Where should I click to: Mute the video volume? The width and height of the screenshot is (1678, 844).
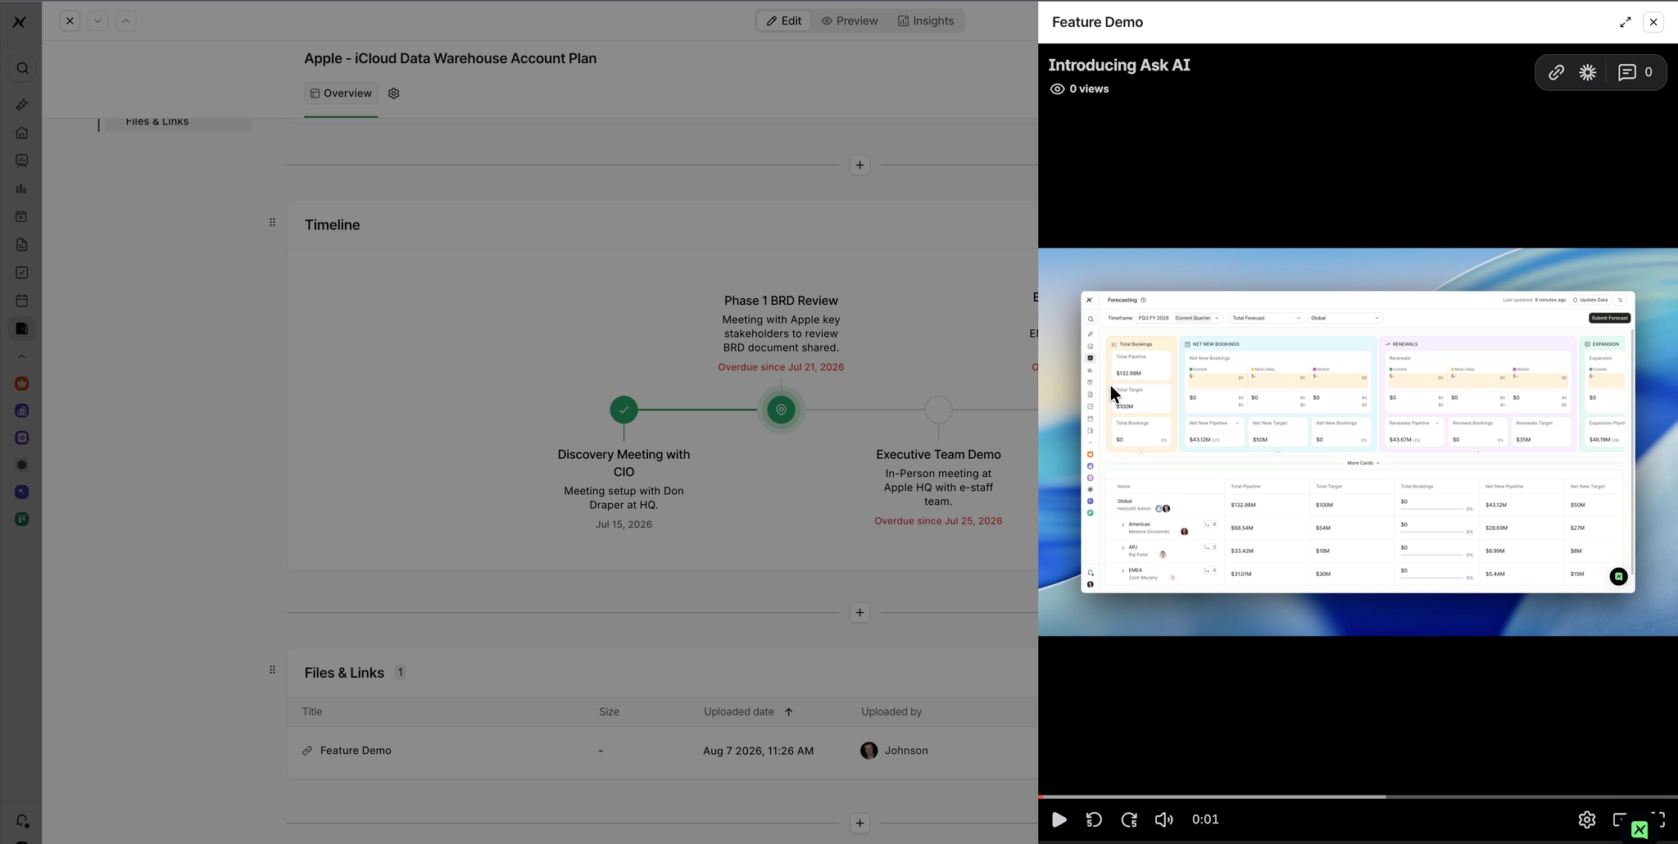click(1163, 819)
